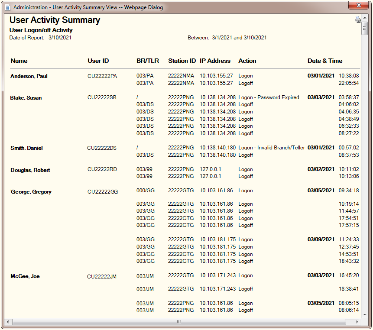Viewport: 373px width, 330px height.
Task: Click the horizontal scrollbar thumb
Action: click(x=179, y=322)
